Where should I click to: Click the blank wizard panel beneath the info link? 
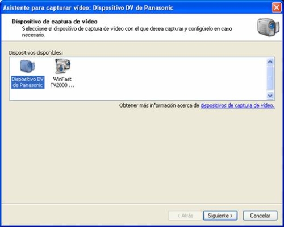click(x=142, y=155)
